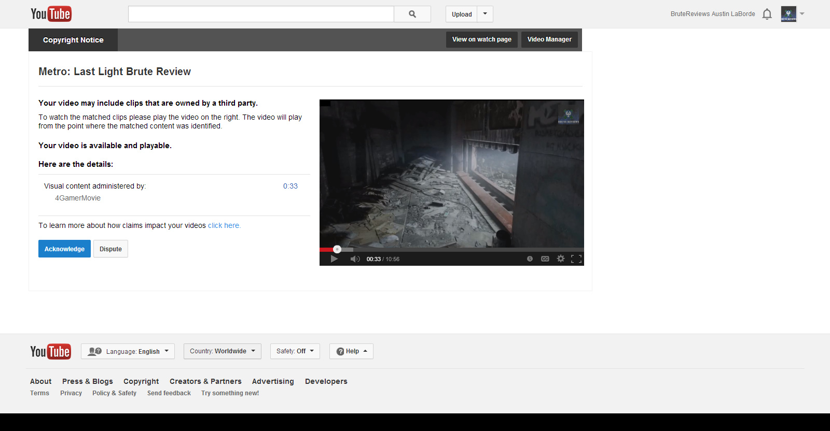This screenshot has width=830, height=431.
Task: Open the Video Manager
Action: pyautogui.click(x=549, y=39)
